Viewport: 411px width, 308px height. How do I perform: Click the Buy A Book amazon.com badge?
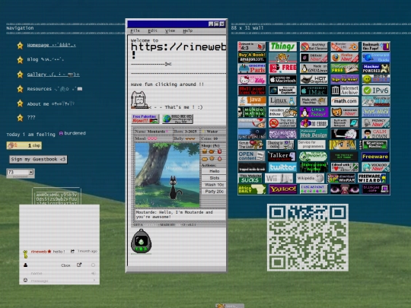[x=252, y=57]
